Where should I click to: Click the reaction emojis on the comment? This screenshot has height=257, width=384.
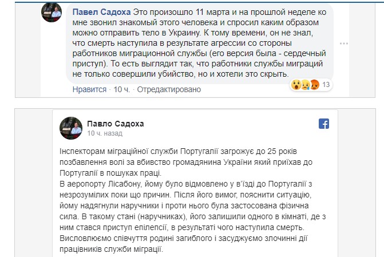click(305, 85)
